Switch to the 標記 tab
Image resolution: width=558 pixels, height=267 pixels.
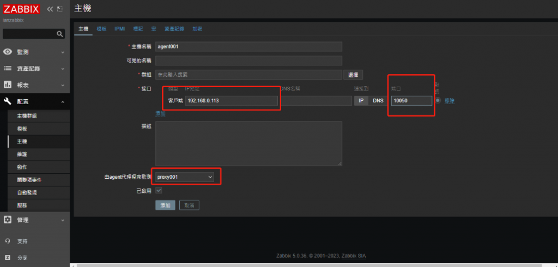coord(138,29)
